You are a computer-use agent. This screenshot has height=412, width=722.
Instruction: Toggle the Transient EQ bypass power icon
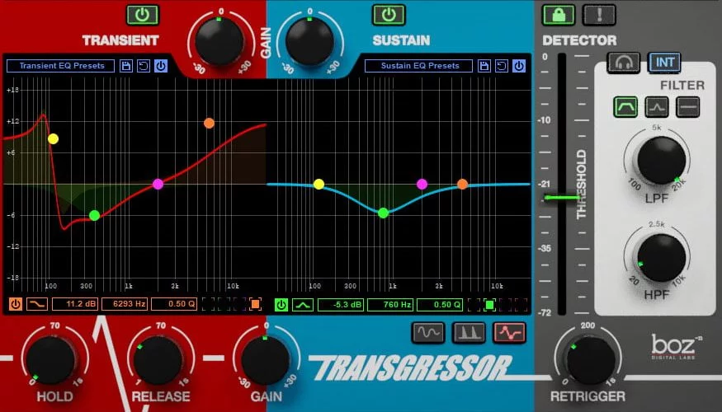(161, 66)
